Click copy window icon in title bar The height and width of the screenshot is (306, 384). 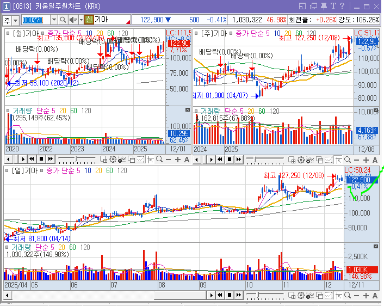313,6
